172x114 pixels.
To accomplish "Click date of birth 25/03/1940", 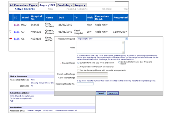I will (x=65, y=25).
